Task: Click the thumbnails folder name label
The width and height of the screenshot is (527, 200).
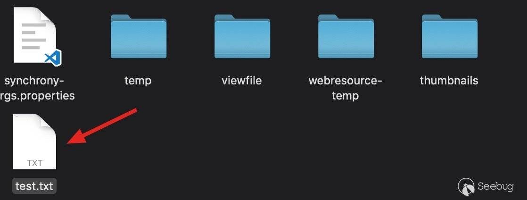Action: pos(449,81)
